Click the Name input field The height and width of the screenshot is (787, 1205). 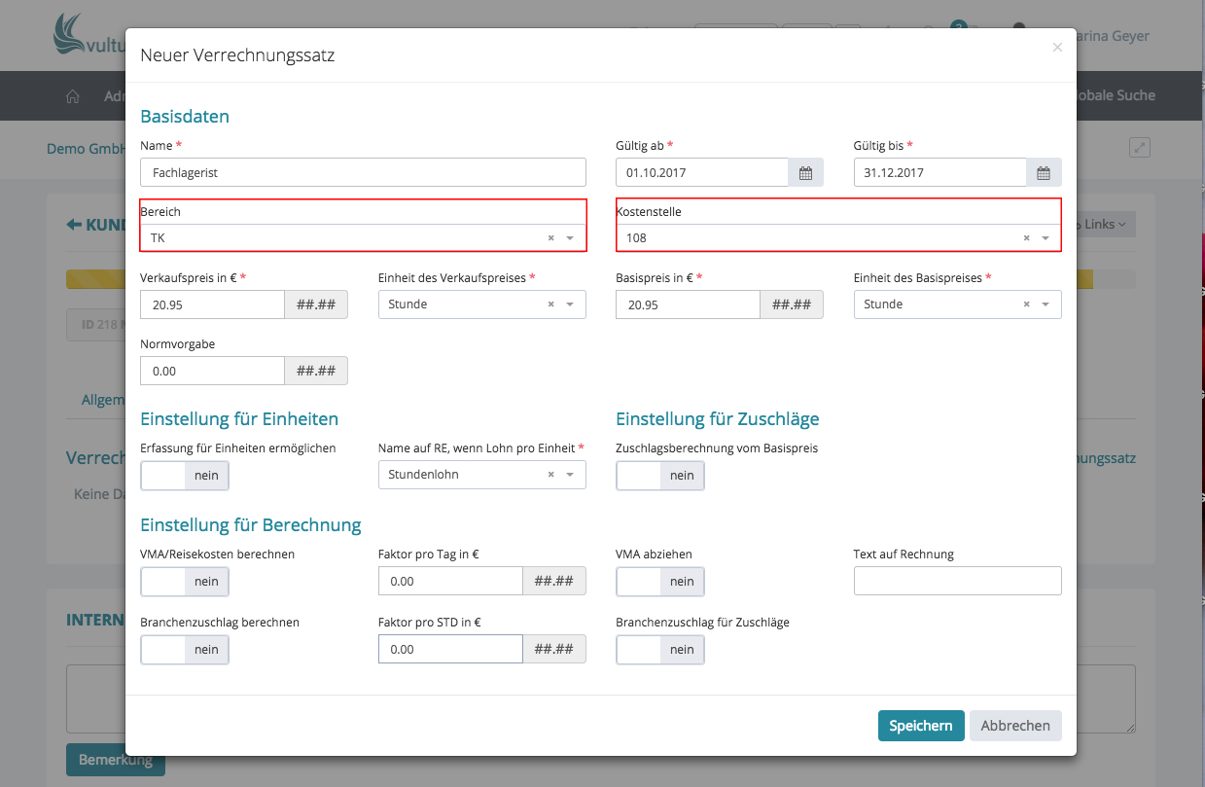point(363,173)
